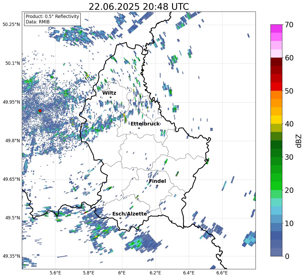Image resolution: width=305 pixels, height=278 pixels.
Task: Click the colorbar tick label 60
Action: [x=289, y=58]
